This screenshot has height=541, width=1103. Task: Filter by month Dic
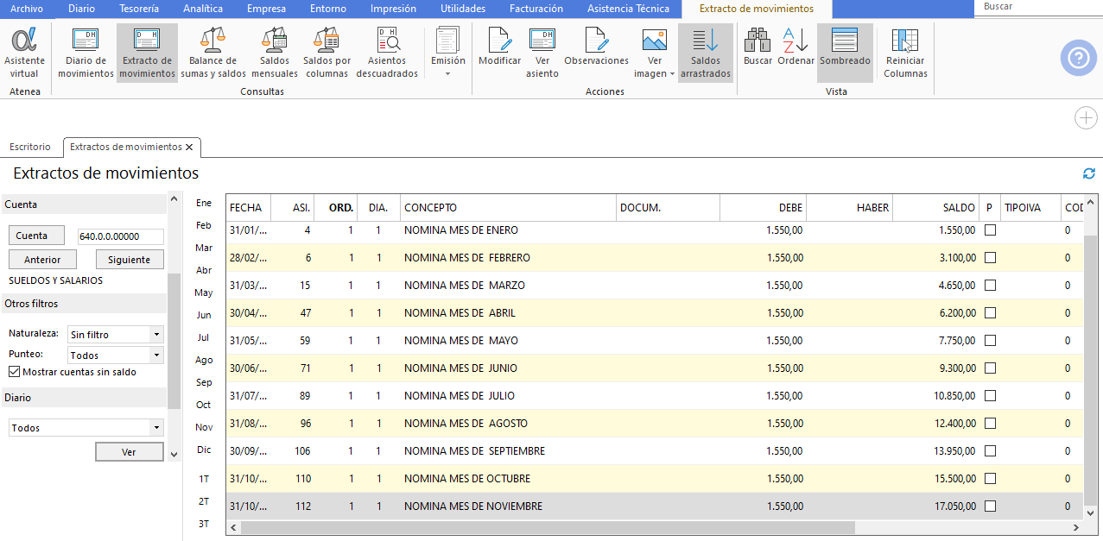click(204, 450)
